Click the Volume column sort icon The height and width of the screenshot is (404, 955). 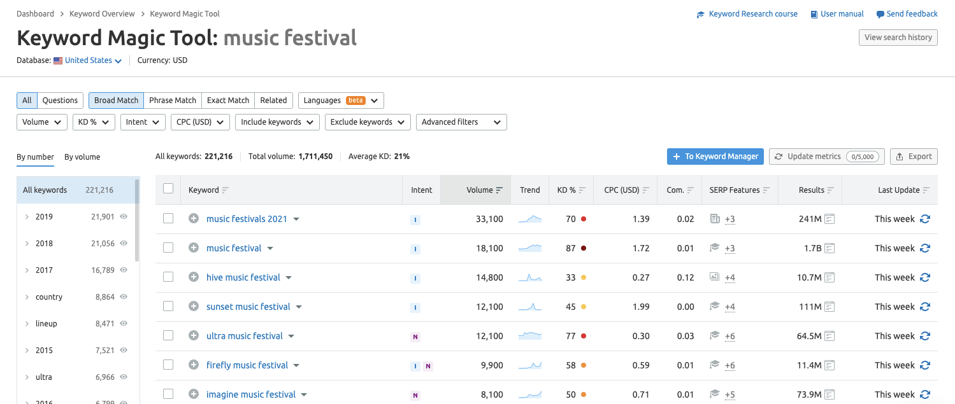499,190
